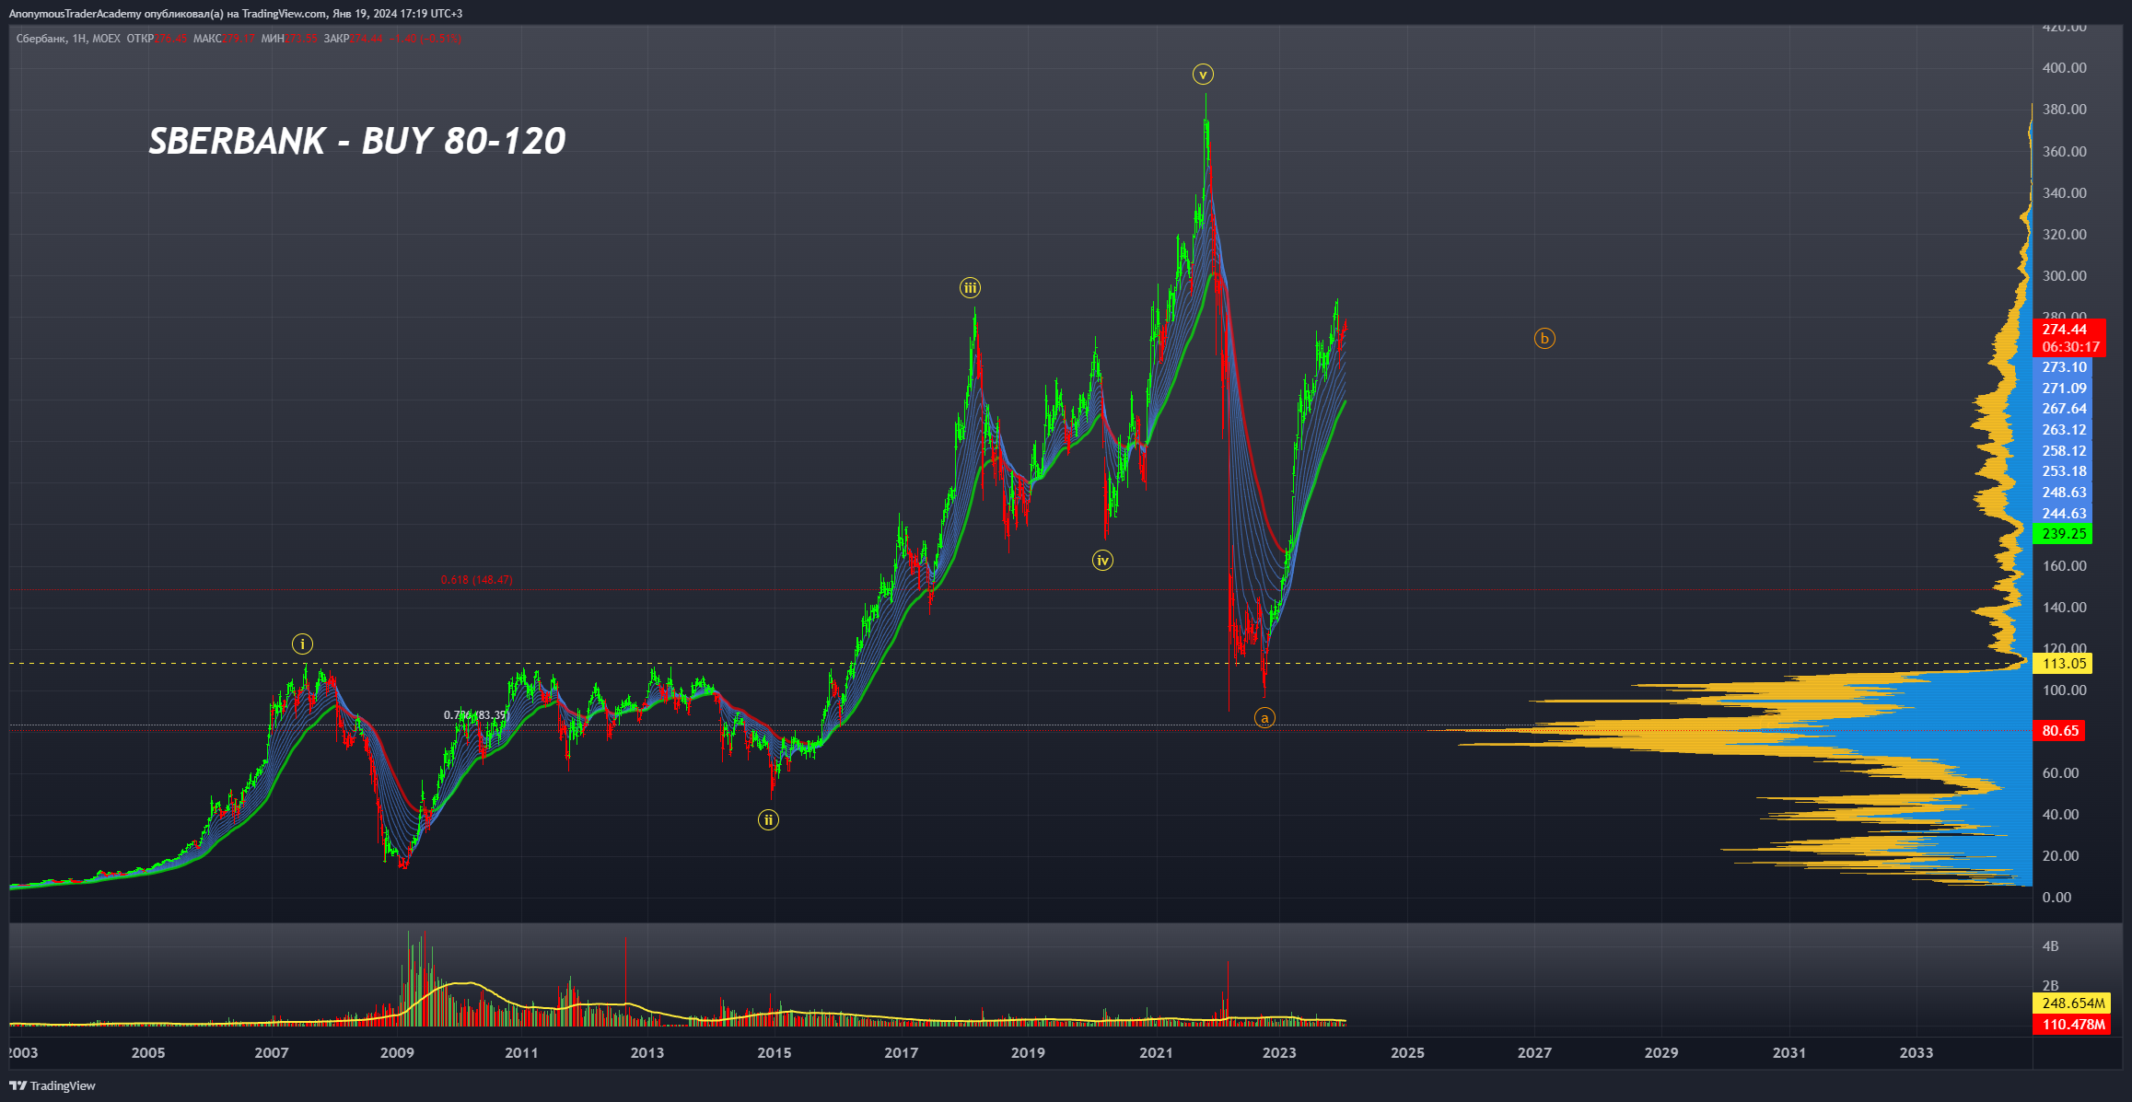Click the 400.00 tick on the price axis
This screenshot has height=1102, width=2132.
point(2064,68)
